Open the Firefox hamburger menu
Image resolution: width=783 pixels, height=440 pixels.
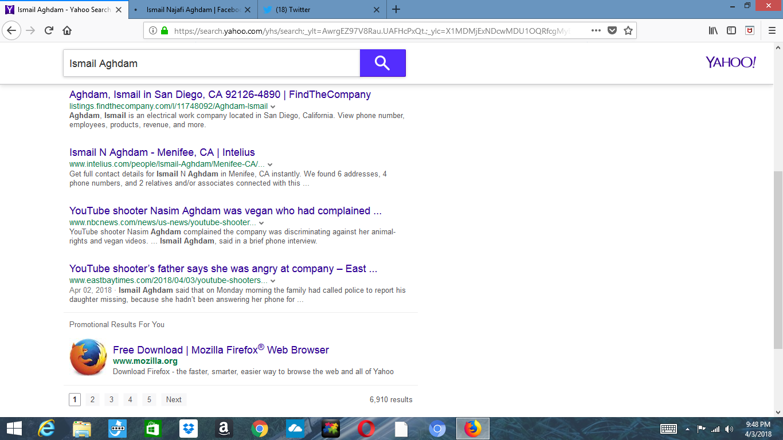click(x=771, y=30)
